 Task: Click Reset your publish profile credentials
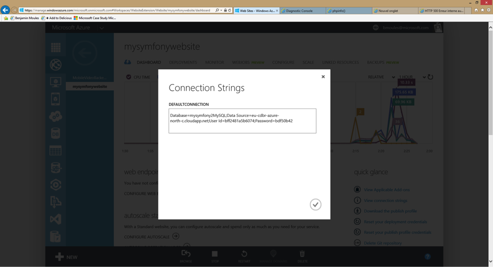point(398,233)
